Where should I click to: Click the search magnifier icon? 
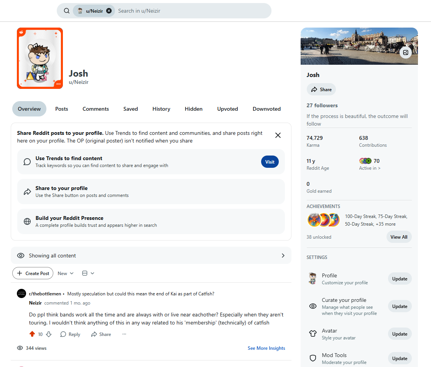(66, 11)
